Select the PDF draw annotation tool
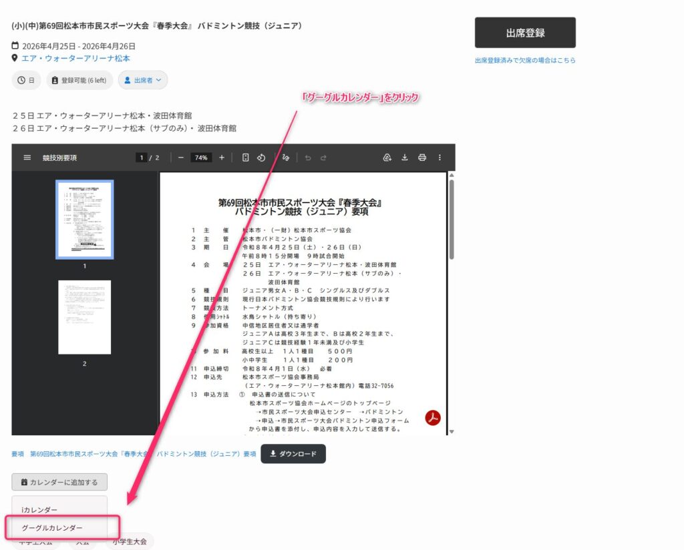Screen dimensions: 684x550 click(x=285, y=158)
